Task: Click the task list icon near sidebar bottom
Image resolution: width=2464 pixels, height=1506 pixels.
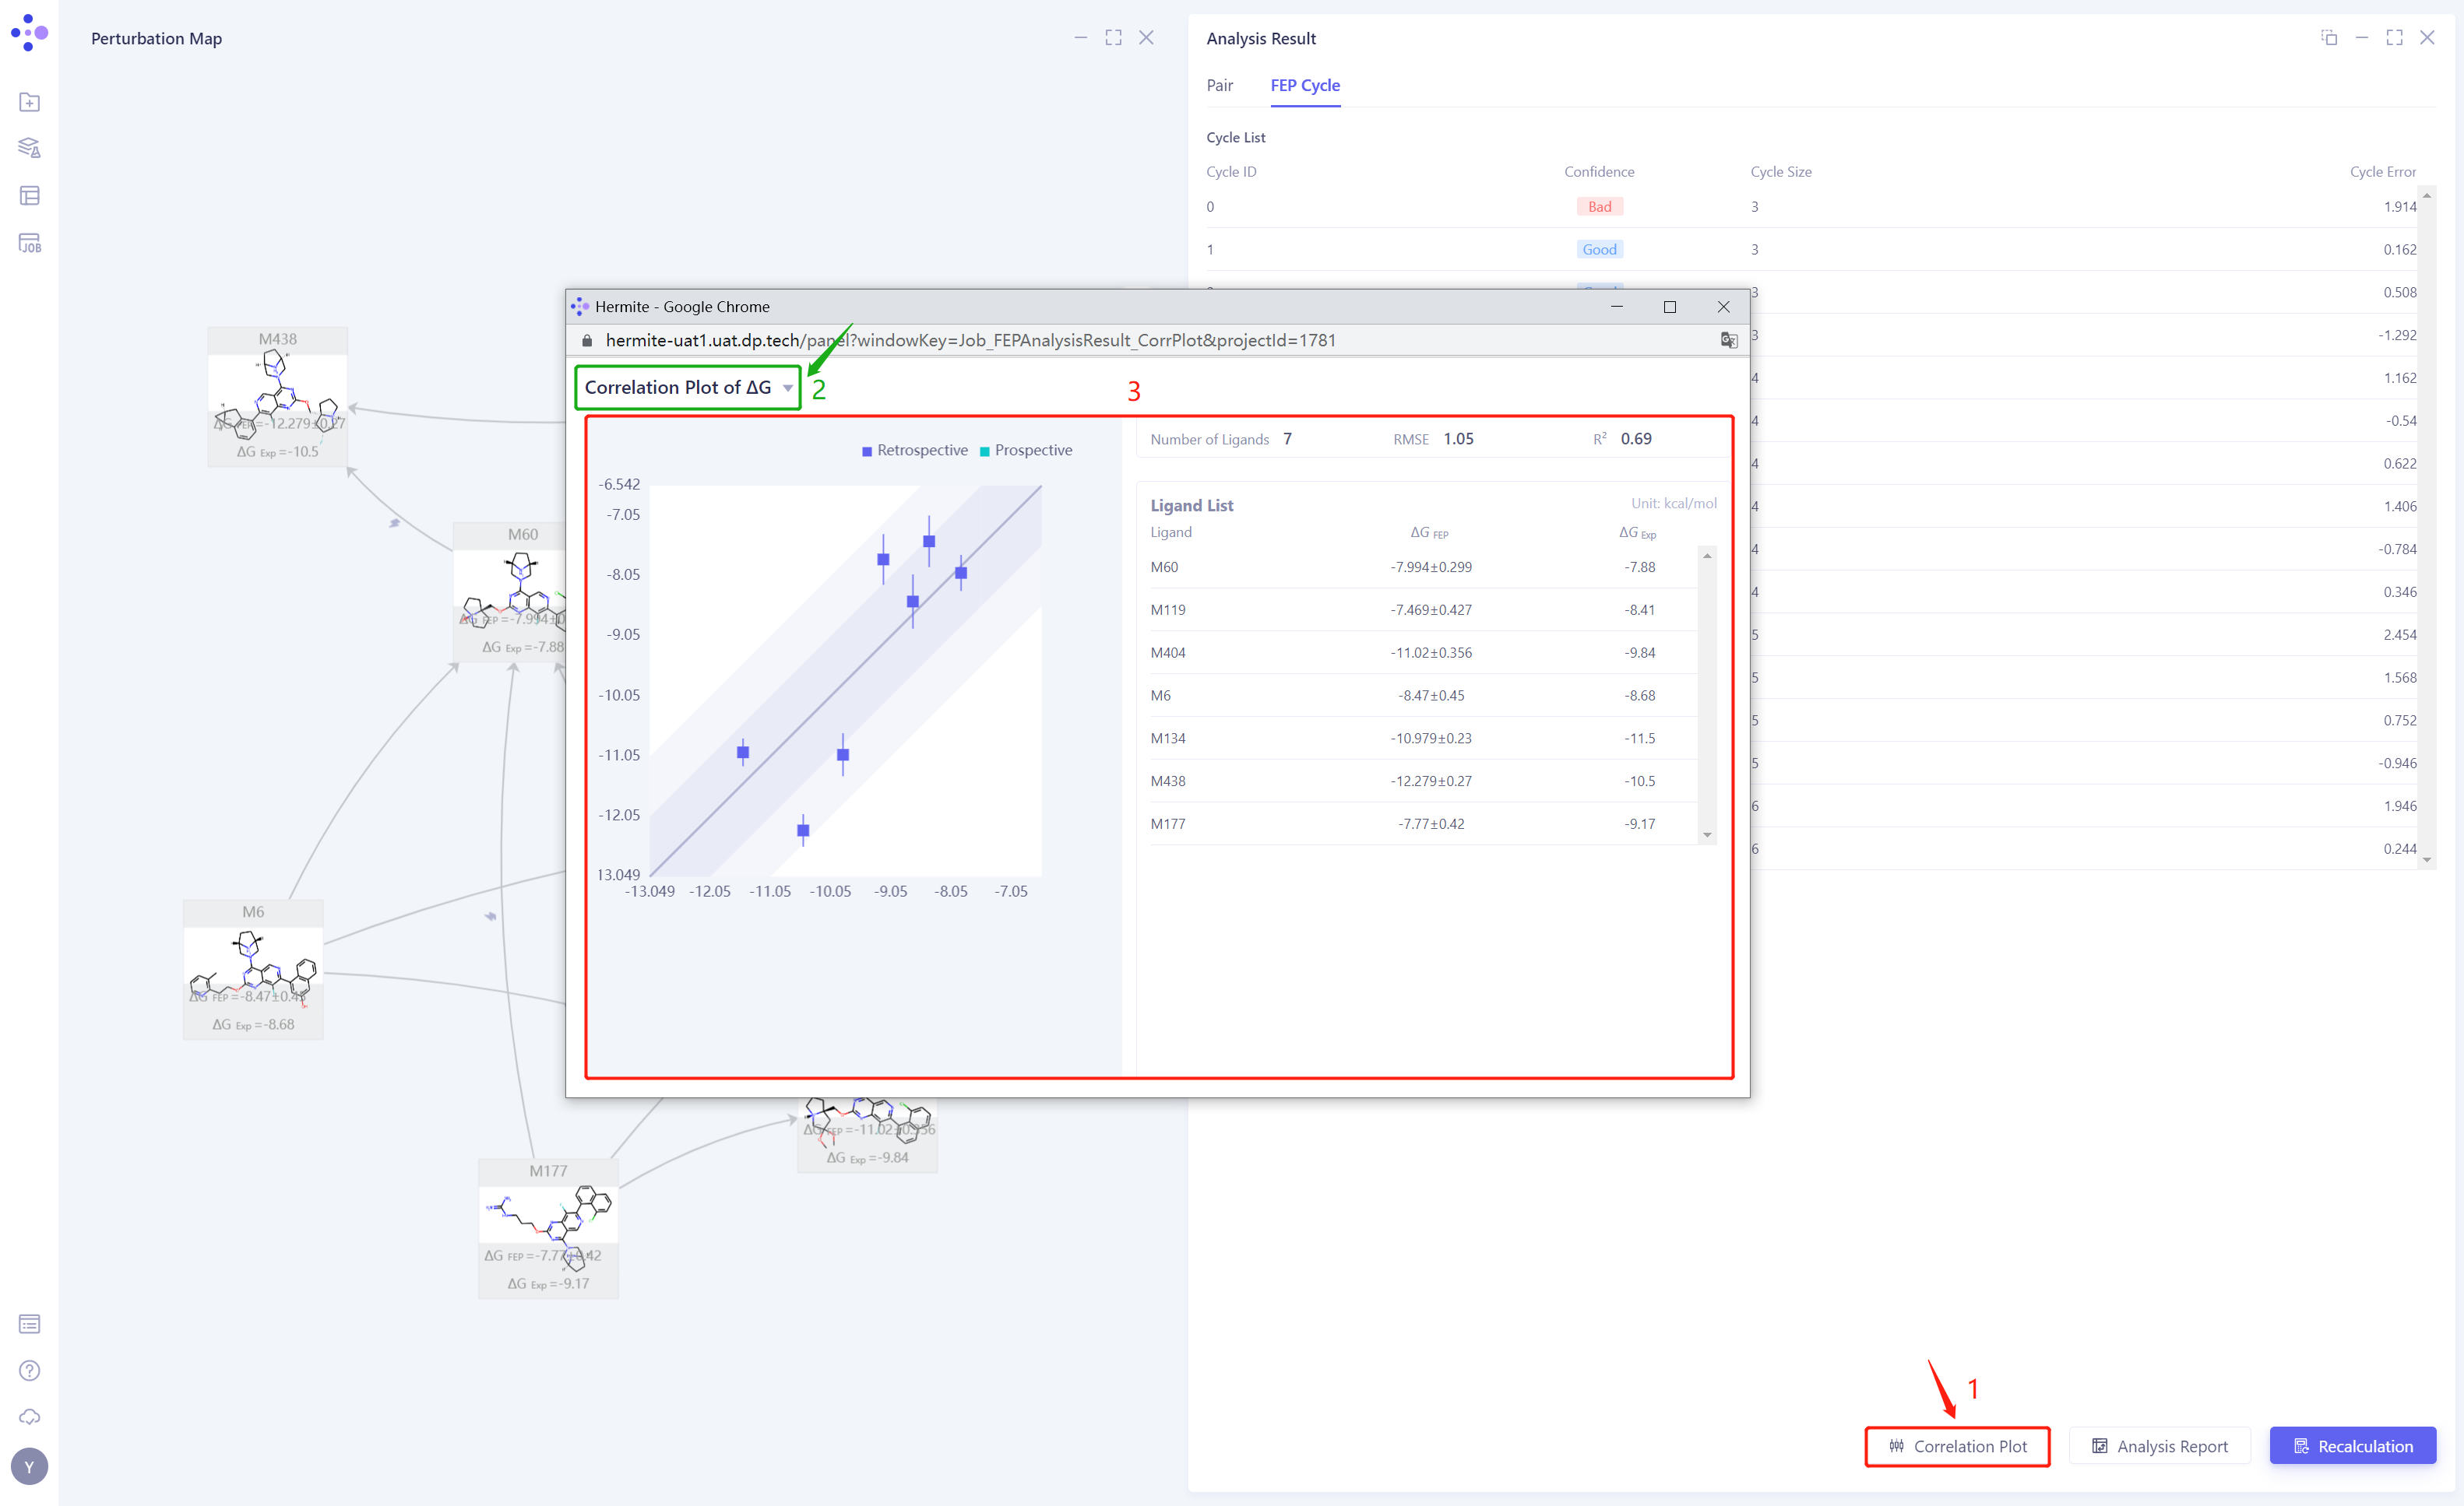Action: pos(29,1323)
